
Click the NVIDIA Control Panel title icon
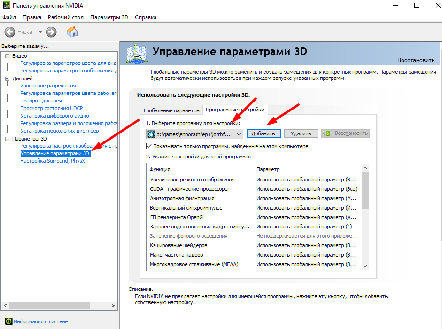click(6, 5)
